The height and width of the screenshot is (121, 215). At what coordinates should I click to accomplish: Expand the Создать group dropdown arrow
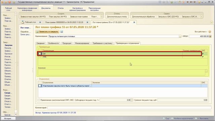coord(102,16)
